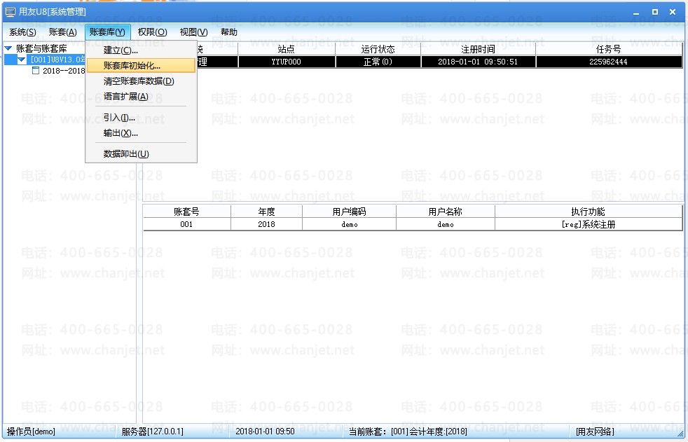Click the YYUP000 station cell

(x=286, y=62)
